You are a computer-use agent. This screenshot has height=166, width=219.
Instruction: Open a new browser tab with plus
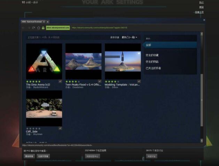coord(48,22)
